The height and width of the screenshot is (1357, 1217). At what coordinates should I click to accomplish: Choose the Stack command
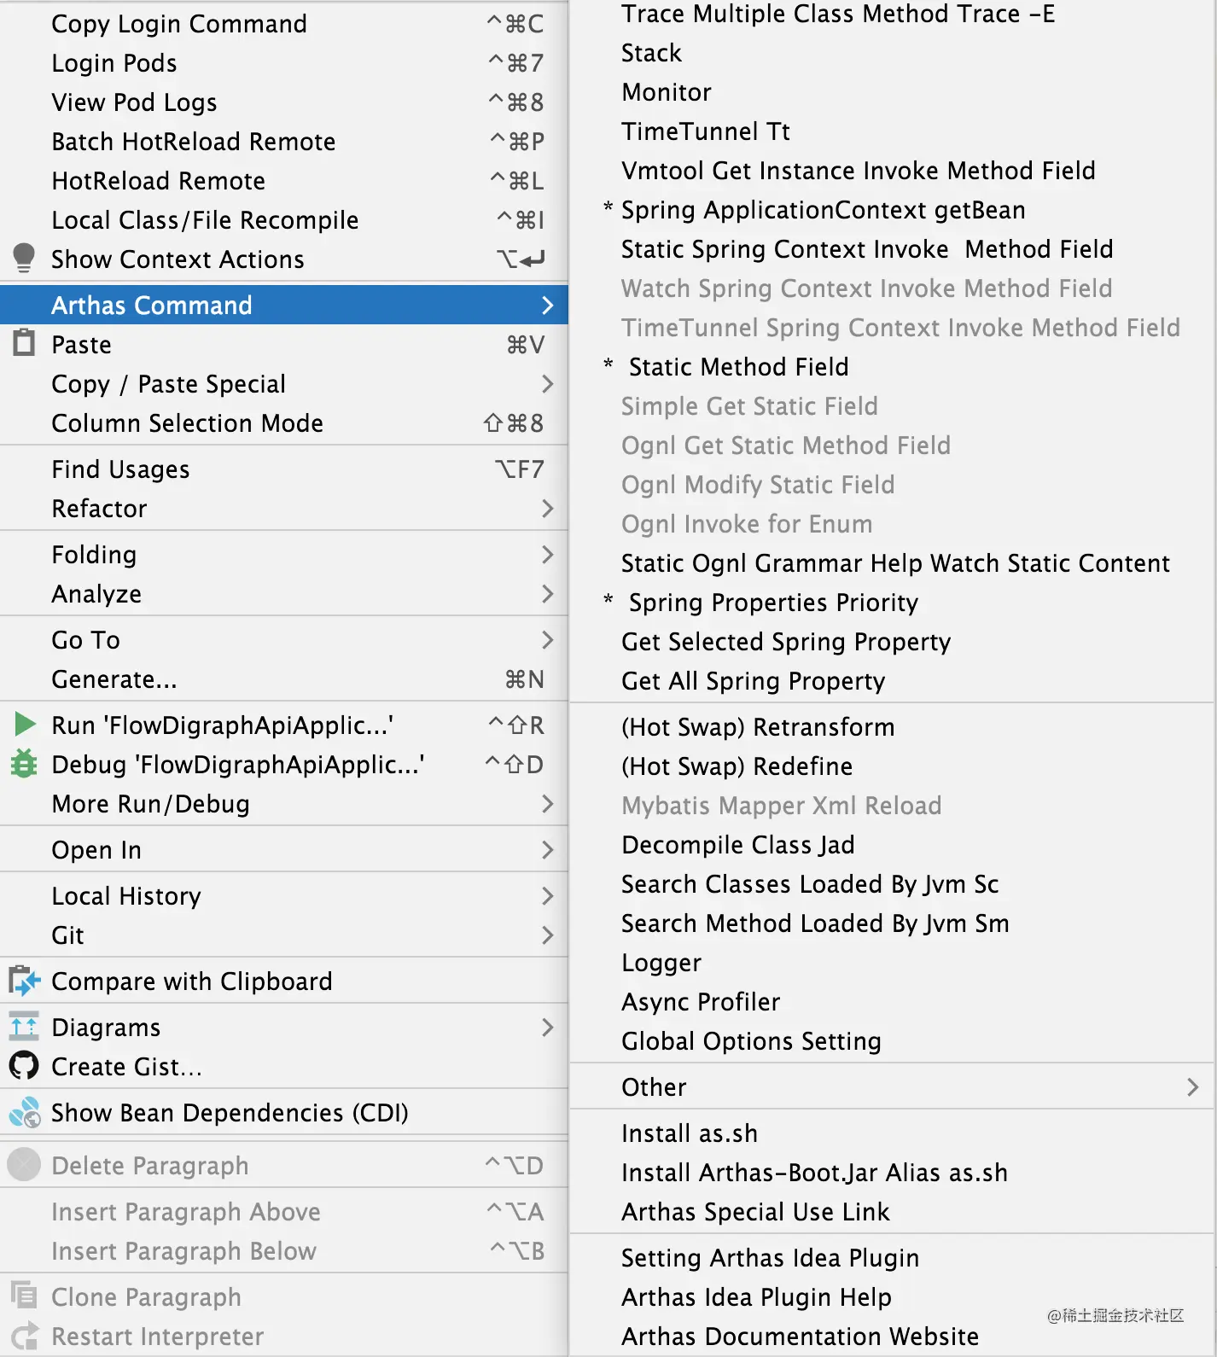coord(892,53)
